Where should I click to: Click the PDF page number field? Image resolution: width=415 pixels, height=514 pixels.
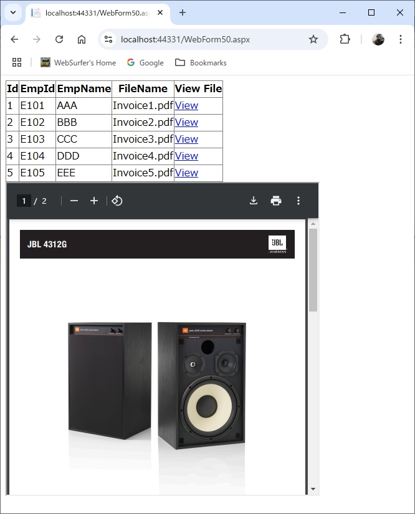(x=24, y=201)
